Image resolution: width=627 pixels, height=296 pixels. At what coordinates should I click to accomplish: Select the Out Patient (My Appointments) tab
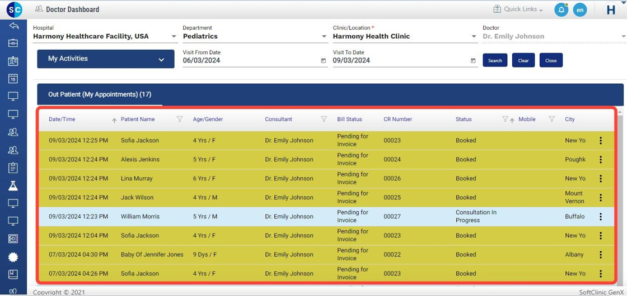100,94
